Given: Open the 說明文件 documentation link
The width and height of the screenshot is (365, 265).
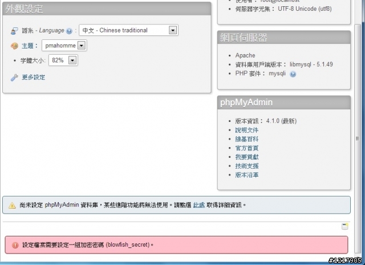Looking at the screenshot, I should point(247,130).
